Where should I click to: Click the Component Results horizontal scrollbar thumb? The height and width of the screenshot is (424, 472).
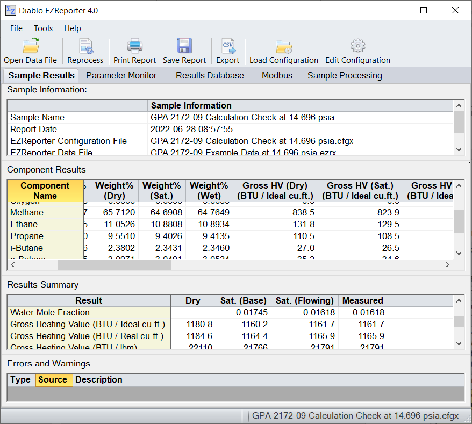115,265
